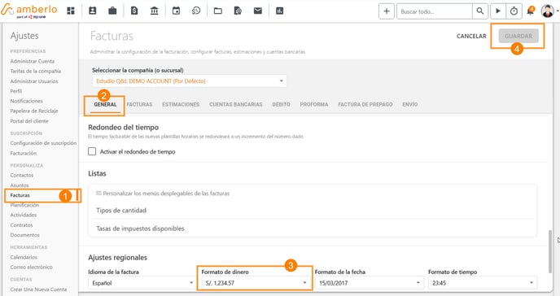Open Administrar Usuarios in sidebar
560x296 pixels.
point(34,81)
